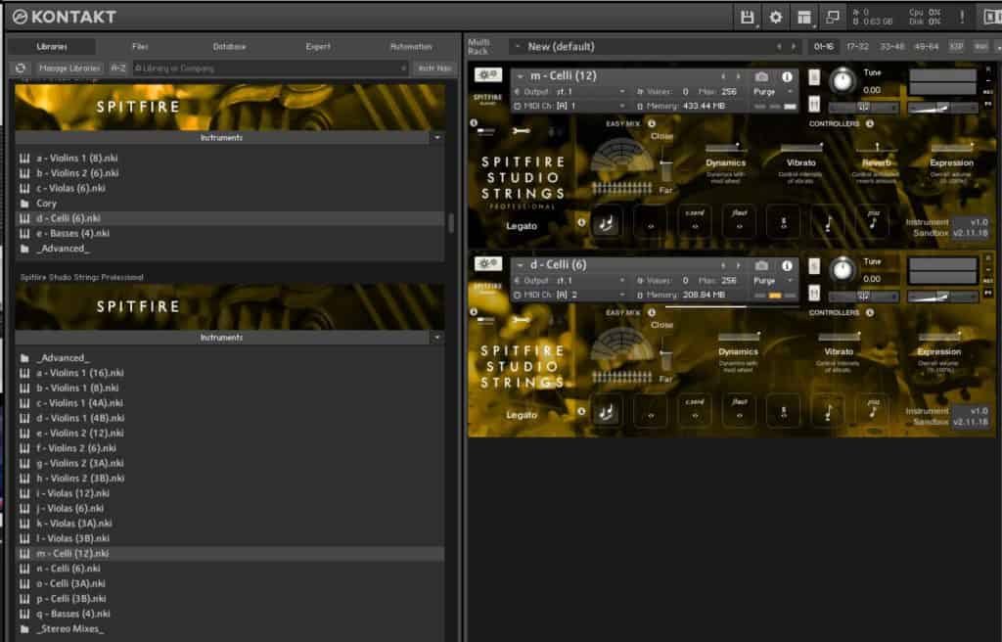1002x642 pixels.
Task: Open the wrench settings in m - Celli (12)
Action: (521, 130)
